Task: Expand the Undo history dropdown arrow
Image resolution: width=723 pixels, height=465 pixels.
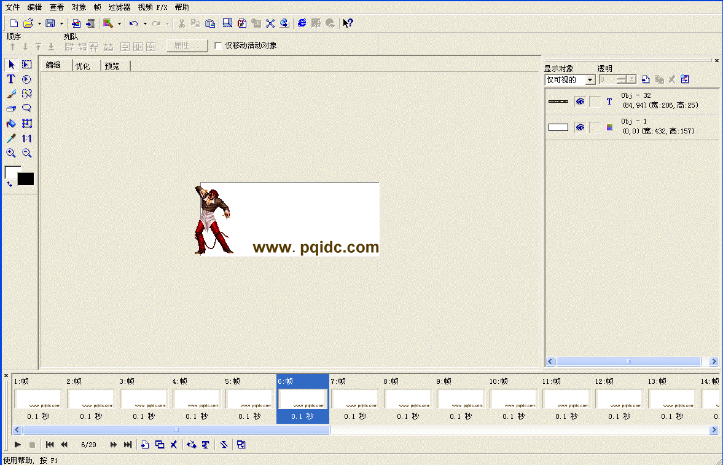Action: point(145,23)
